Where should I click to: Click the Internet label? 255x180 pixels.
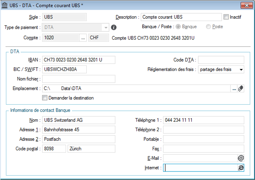click(x=153, y=168)
